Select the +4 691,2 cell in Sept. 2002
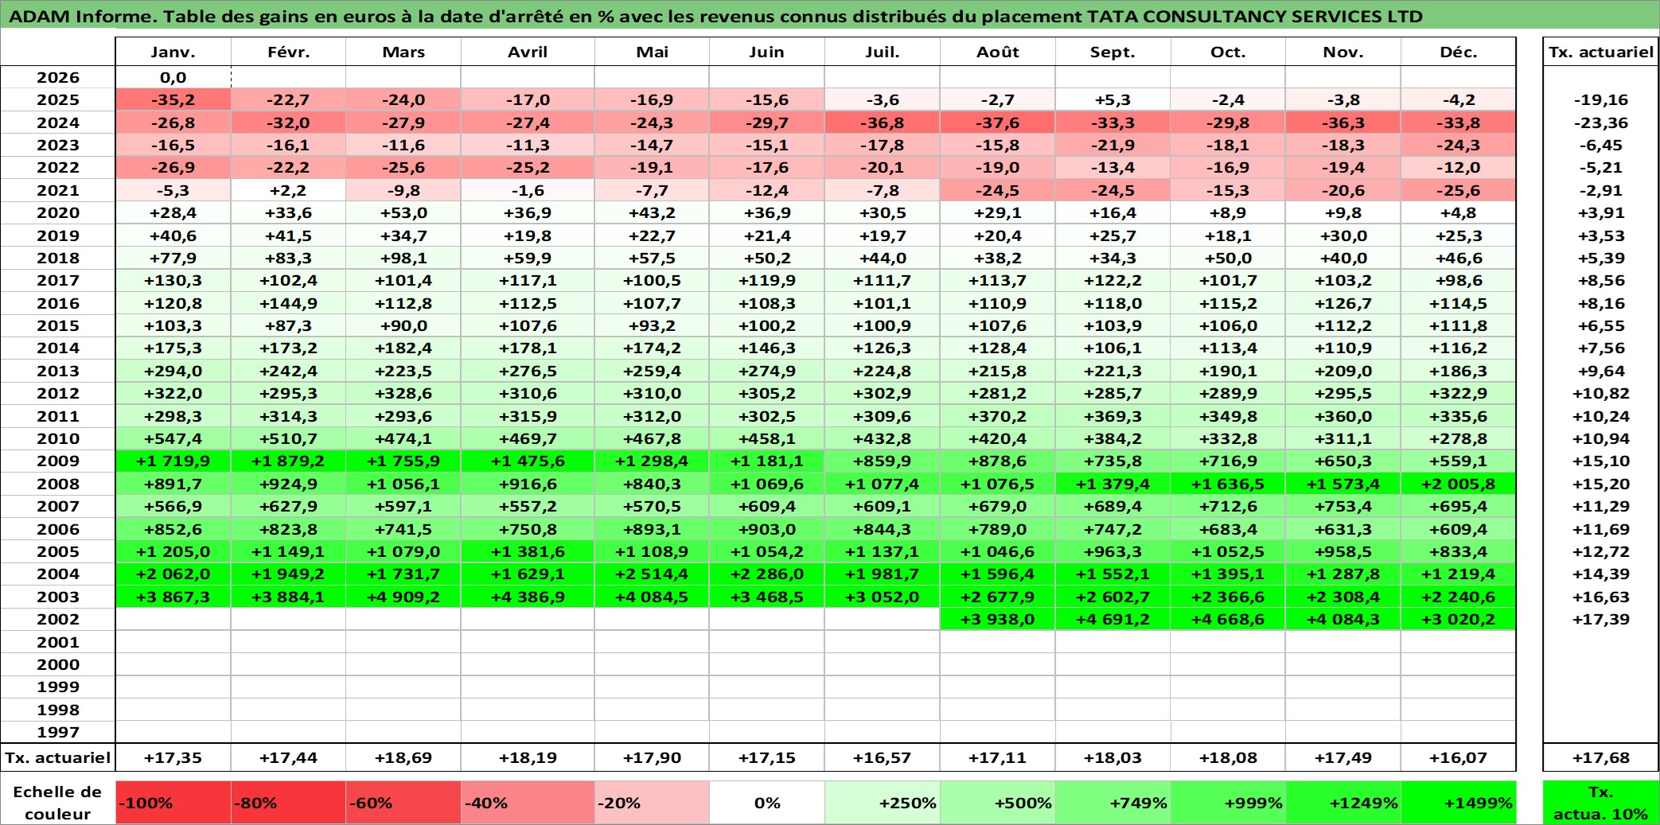The image size is (1660, 825). (1113, 619)
